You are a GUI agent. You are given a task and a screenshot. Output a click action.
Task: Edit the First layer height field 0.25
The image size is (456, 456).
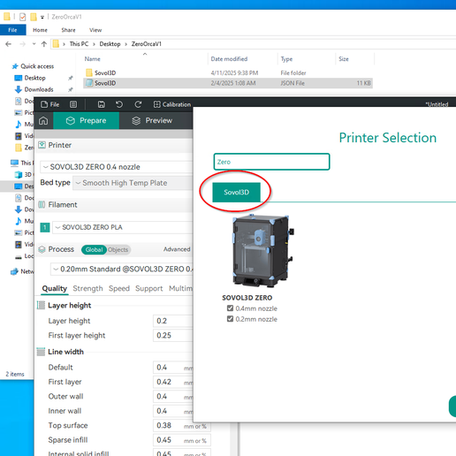click(173, 335)
